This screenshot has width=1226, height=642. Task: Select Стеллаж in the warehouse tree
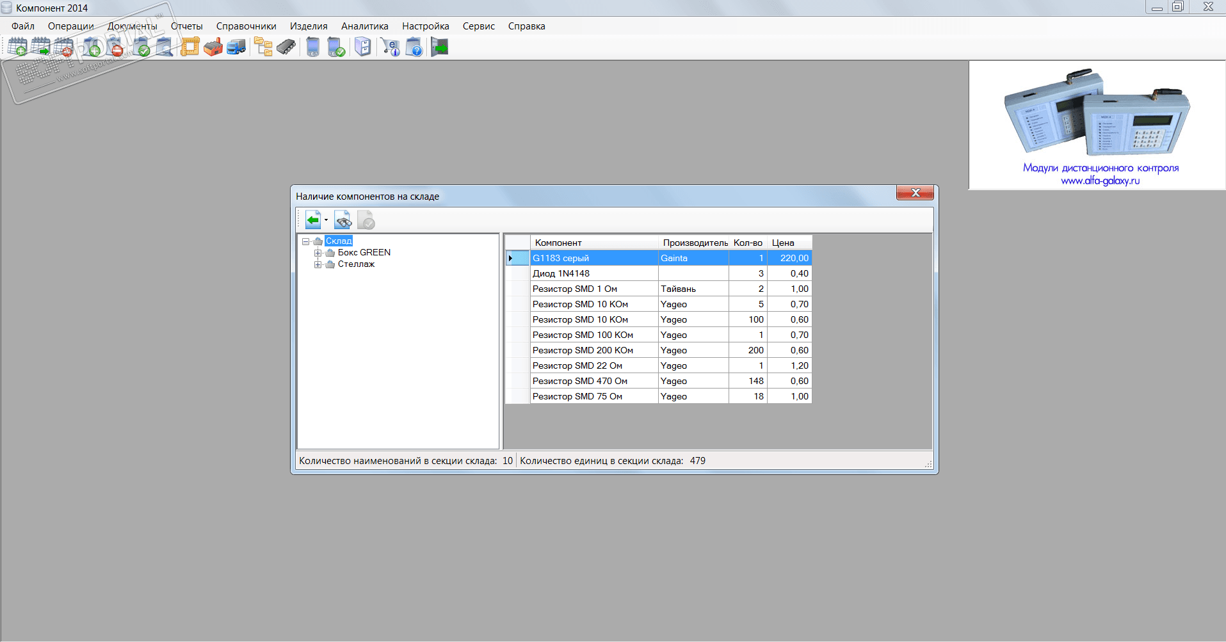click(356, 264)
